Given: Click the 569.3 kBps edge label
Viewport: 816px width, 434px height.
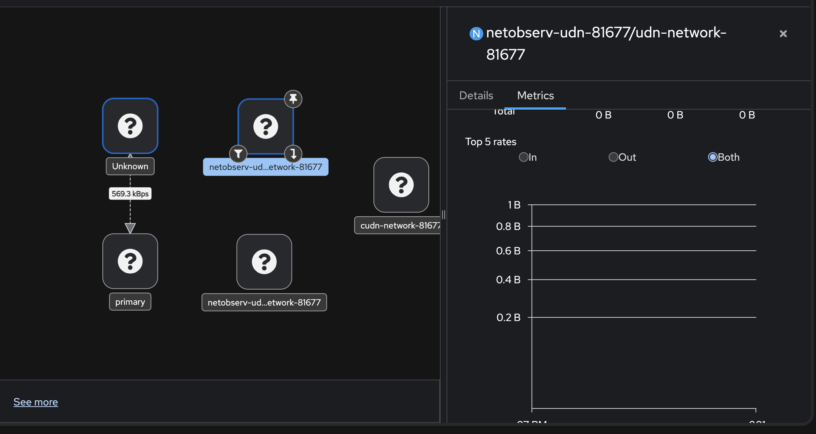Looking at the screenshot, I should pos(130,194).
